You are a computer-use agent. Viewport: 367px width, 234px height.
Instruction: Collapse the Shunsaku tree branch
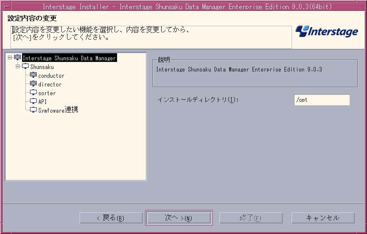pos(18,67)
